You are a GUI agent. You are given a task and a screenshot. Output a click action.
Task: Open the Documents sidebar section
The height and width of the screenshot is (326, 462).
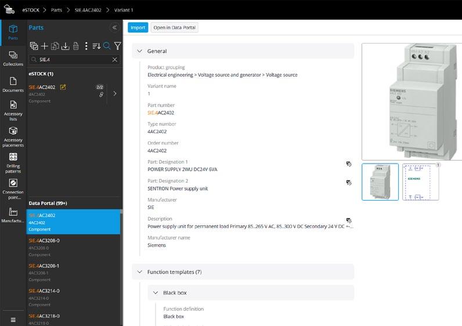point(13,85)
